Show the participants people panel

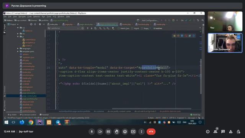coord(215,131)
